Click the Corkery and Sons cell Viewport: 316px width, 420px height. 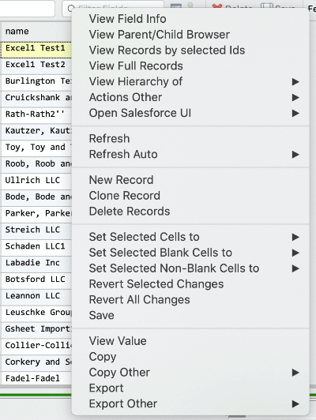36,363
